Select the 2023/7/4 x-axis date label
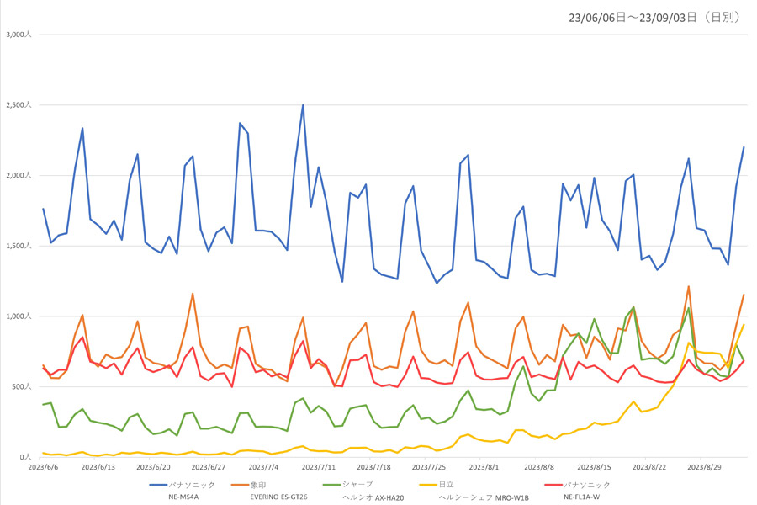The height and width of the screenshot is (505, 757). click(263, 467)
